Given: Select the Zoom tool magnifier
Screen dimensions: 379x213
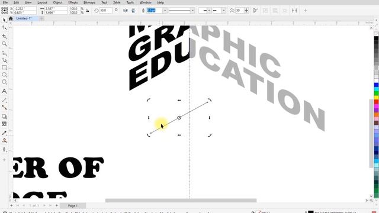Looking at the screenshot, I should pos(4,44).
